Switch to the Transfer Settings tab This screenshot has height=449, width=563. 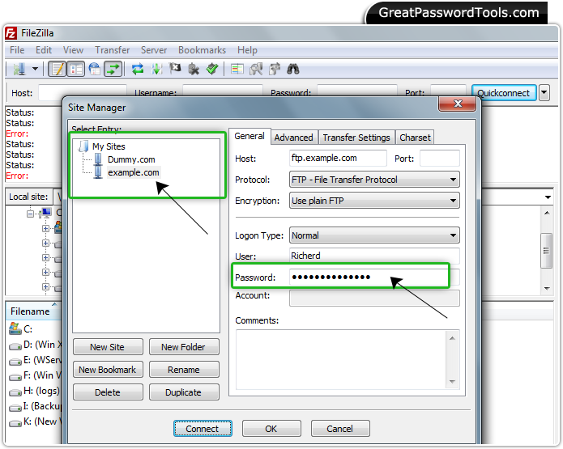pyautogui.click(x=356, y=138)
